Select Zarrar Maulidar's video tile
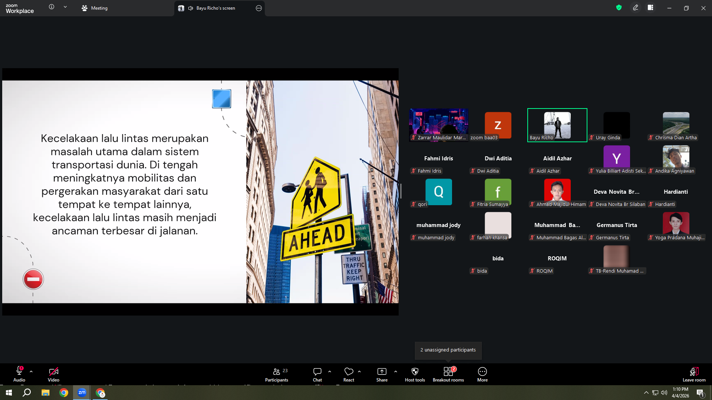712x400 pixels. point(439,125)
